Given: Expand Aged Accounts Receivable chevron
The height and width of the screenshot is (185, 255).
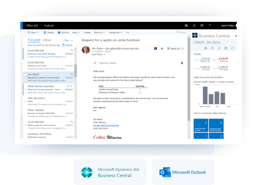Looking at the screenshot, I should (224, 77).
